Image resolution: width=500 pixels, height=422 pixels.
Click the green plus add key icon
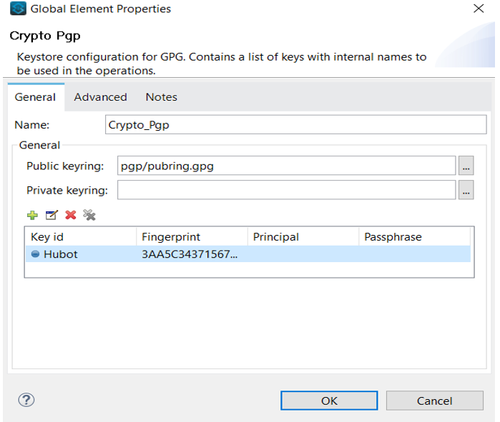[x=31, y=215]
